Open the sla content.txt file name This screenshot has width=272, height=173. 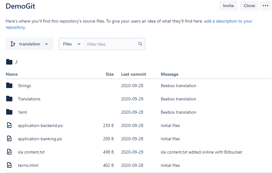pos(31,152)
